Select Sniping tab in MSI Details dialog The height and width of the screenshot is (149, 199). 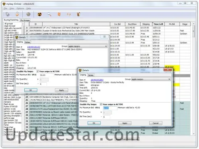pos(20,42)
